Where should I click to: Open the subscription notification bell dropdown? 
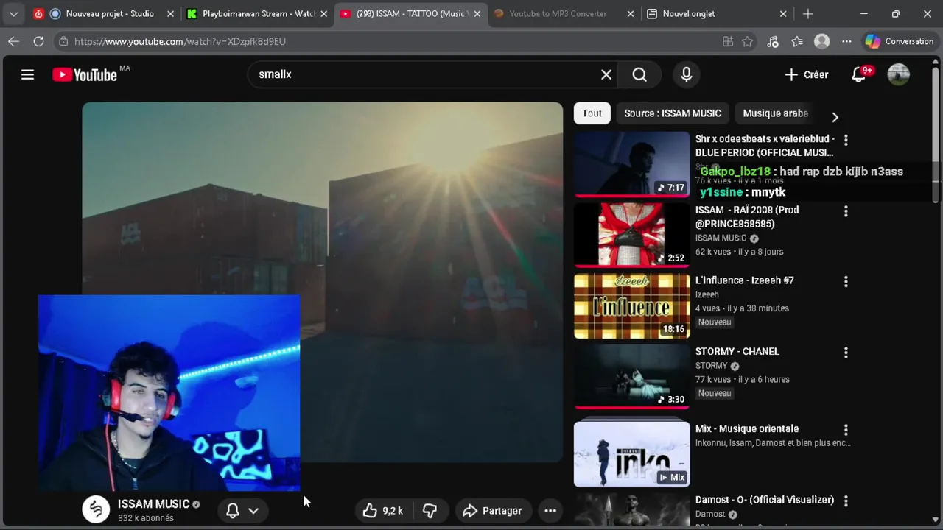tap(242, 510)
